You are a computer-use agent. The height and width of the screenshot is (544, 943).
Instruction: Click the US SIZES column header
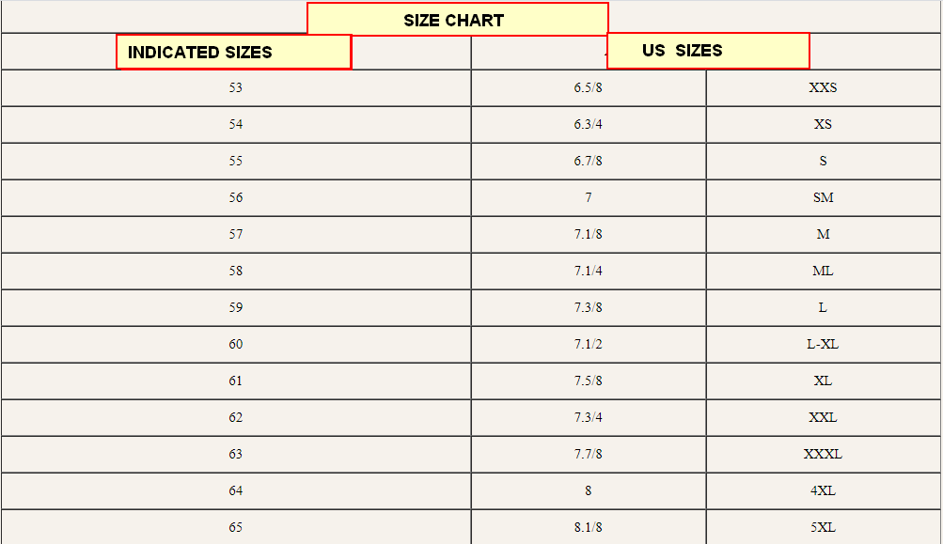(707, 51)
